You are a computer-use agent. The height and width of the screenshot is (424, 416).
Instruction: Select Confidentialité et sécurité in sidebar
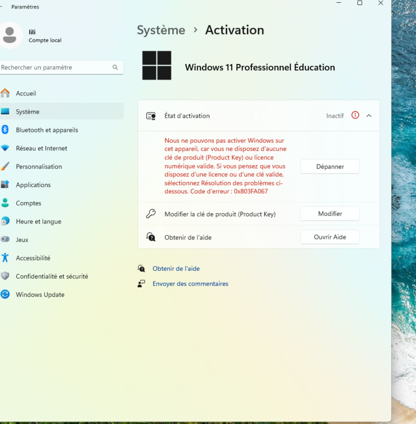[51, 276]
